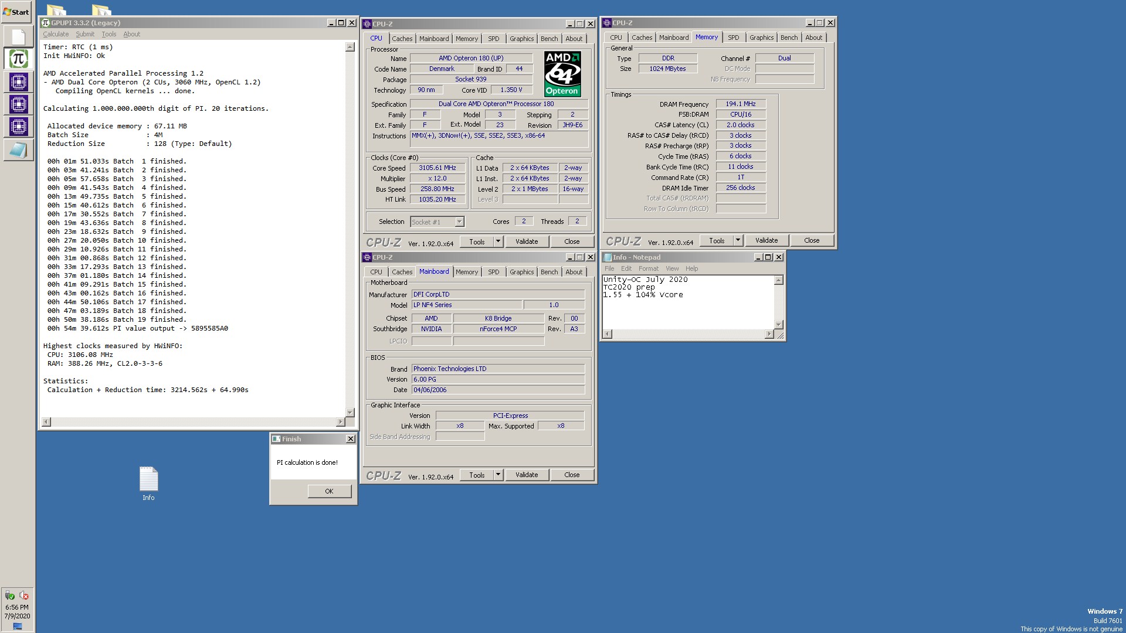This screenshot has height=633, width=1126.
Task: Click Notepad vertical scrollbar up arrow
Action: click(779, 280)
